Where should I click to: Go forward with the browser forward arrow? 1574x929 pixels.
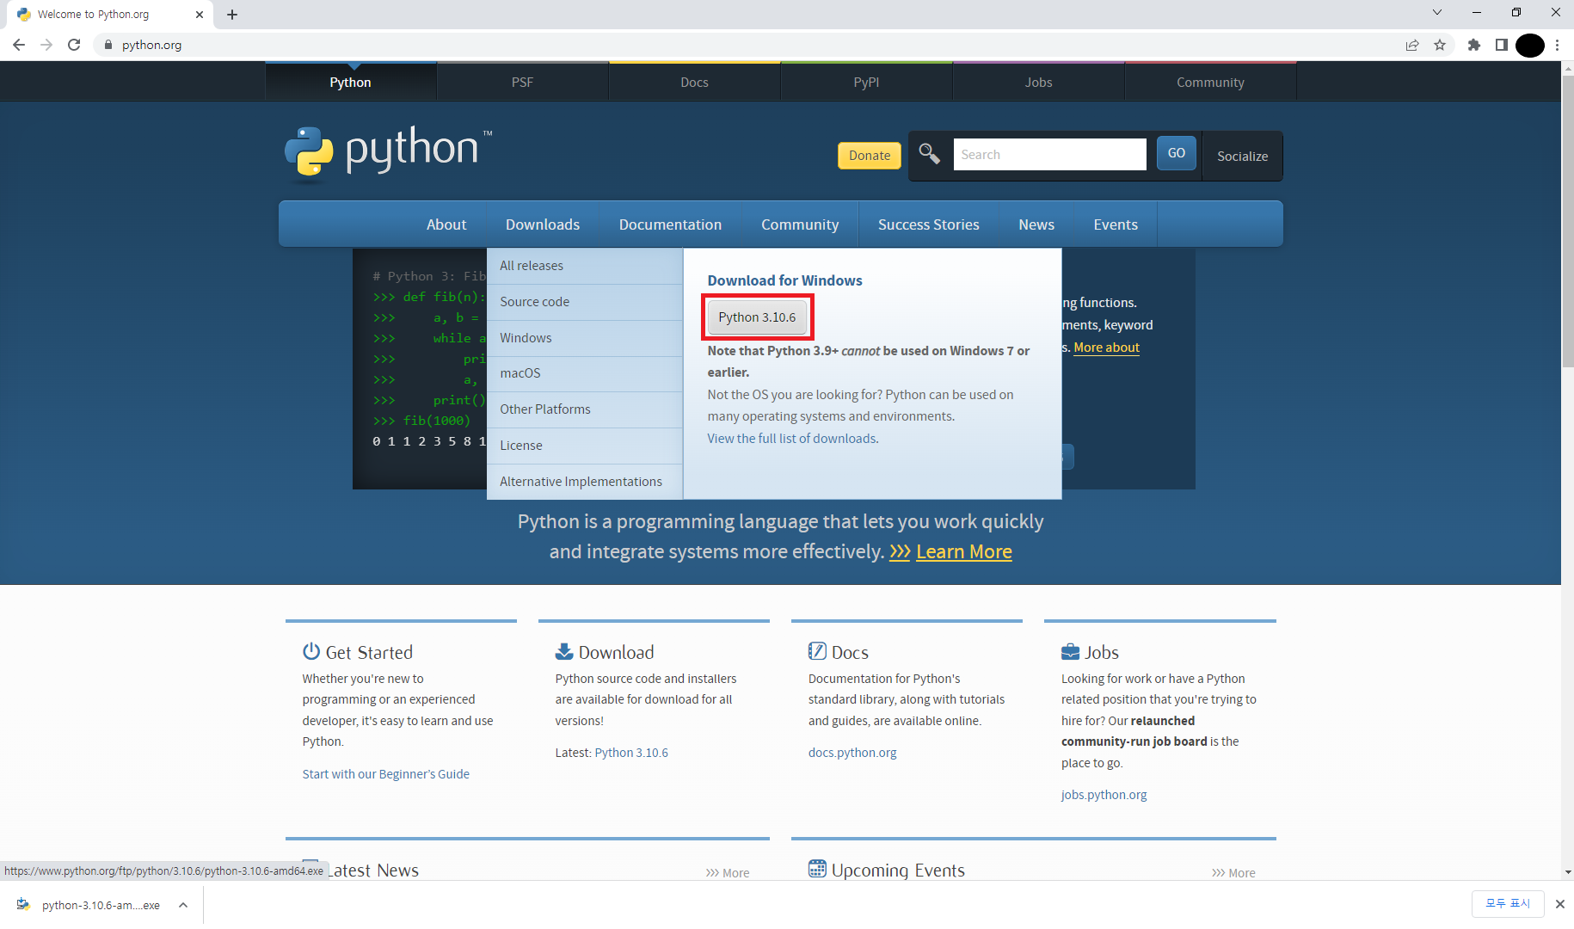[46, 45]
